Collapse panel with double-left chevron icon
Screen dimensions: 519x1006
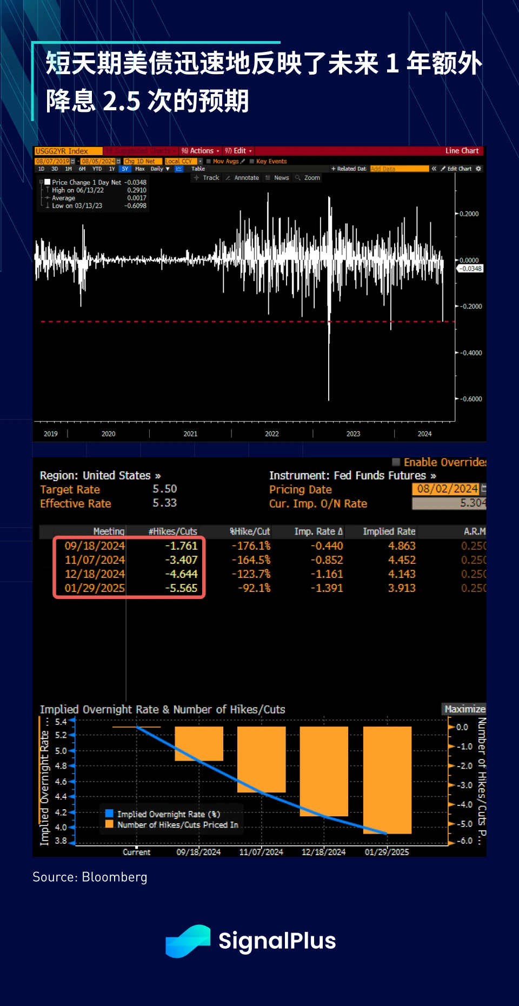click(434, 169)
